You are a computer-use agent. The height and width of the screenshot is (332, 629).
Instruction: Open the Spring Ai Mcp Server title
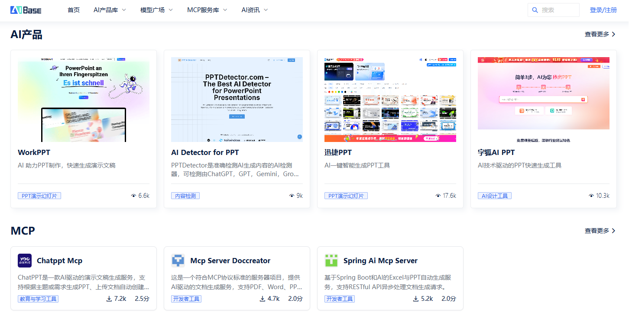pos(380,261)
